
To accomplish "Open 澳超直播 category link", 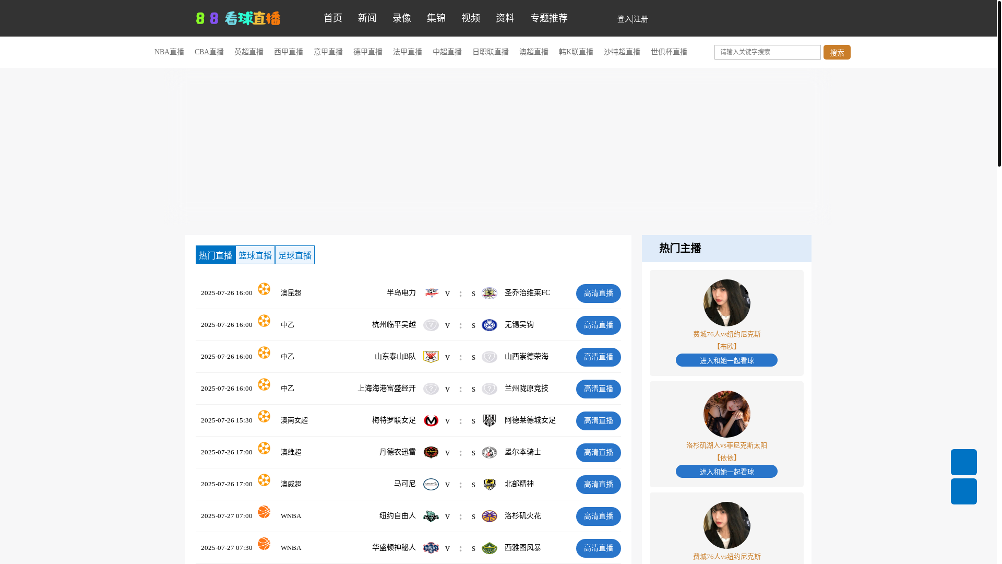I will (x=534, y=52).
